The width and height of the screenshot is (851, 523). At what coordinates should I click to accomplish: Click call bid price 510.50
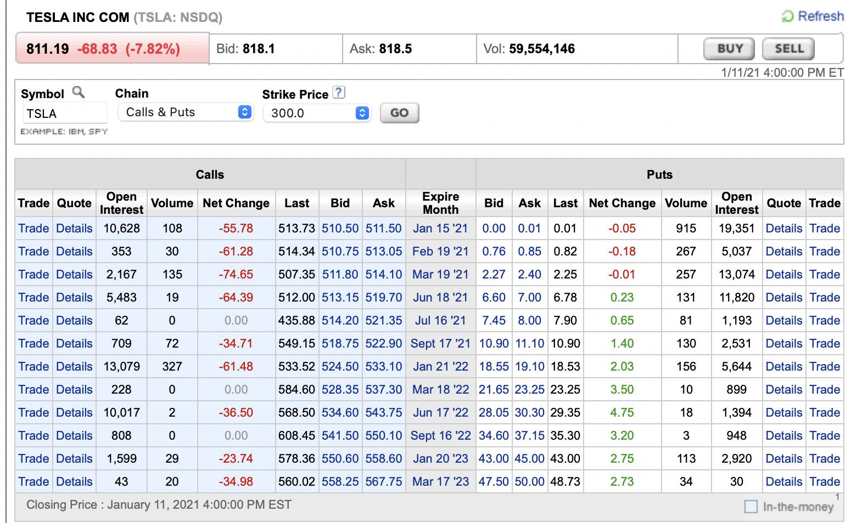pos(340,228)
